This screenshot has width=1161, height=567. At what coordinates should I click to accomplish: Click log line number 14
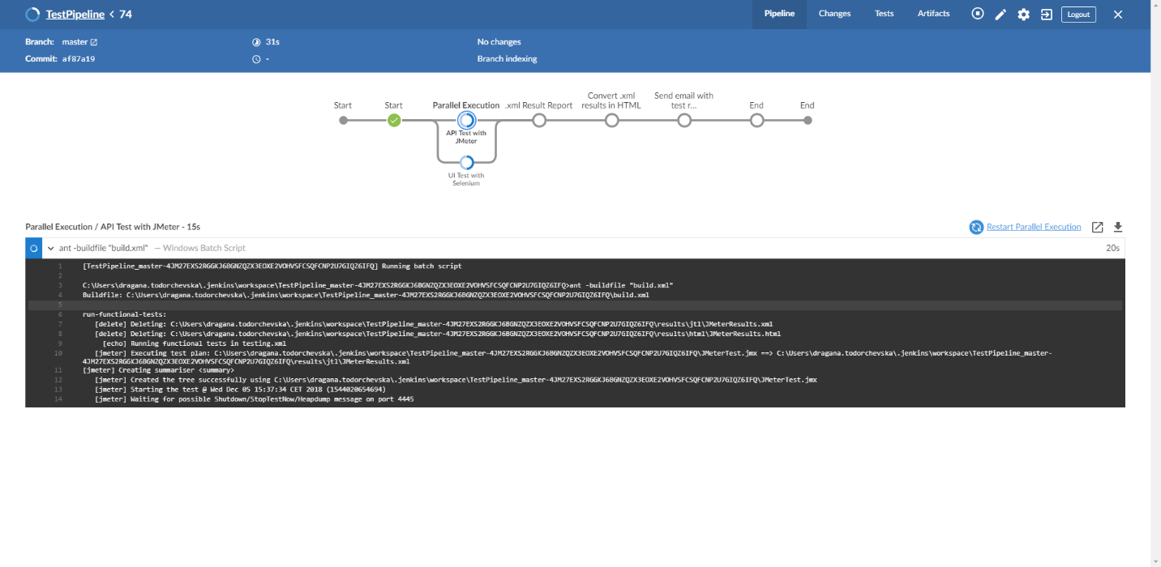pyautogui.click(x=58, y=399)
